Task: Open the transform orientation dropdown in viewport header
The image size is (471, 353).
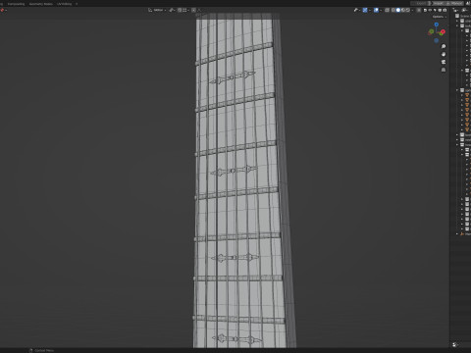Action: (x=157, y=10)
